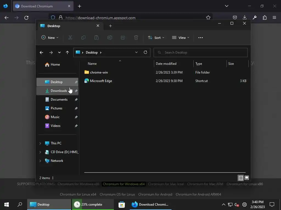Open Firefox developer wrench icon
Image resolution: width=281 pixels, height=210 pixels.
tap(255, 17)
